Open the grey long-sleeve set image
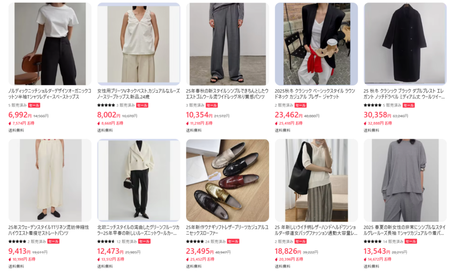Screen dimensions: 450x273 [405, 180]
